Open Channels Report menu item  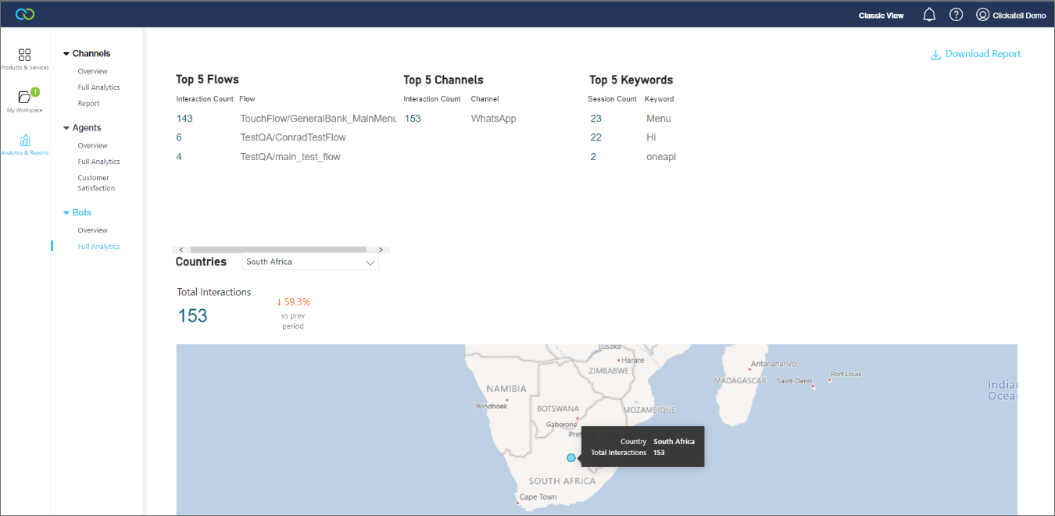(x=88, y=104)
